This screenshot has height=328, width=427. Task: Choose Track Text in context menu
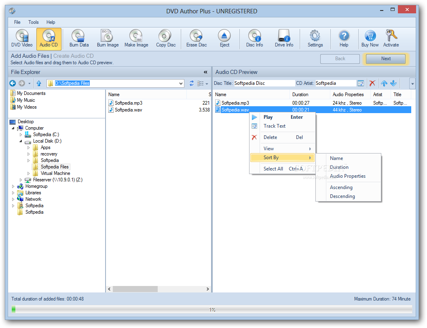[282, 126]
